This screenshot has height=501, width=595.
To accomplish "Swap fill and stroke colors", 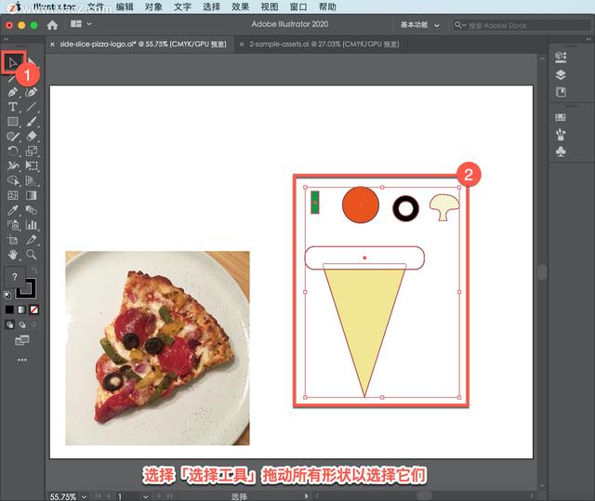I will pyautogui.click(x=34, y=270).
